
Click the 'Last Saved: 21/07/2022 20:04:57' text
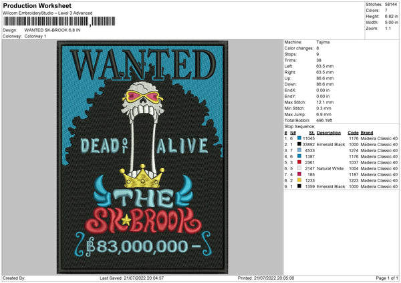coord(132,278)
